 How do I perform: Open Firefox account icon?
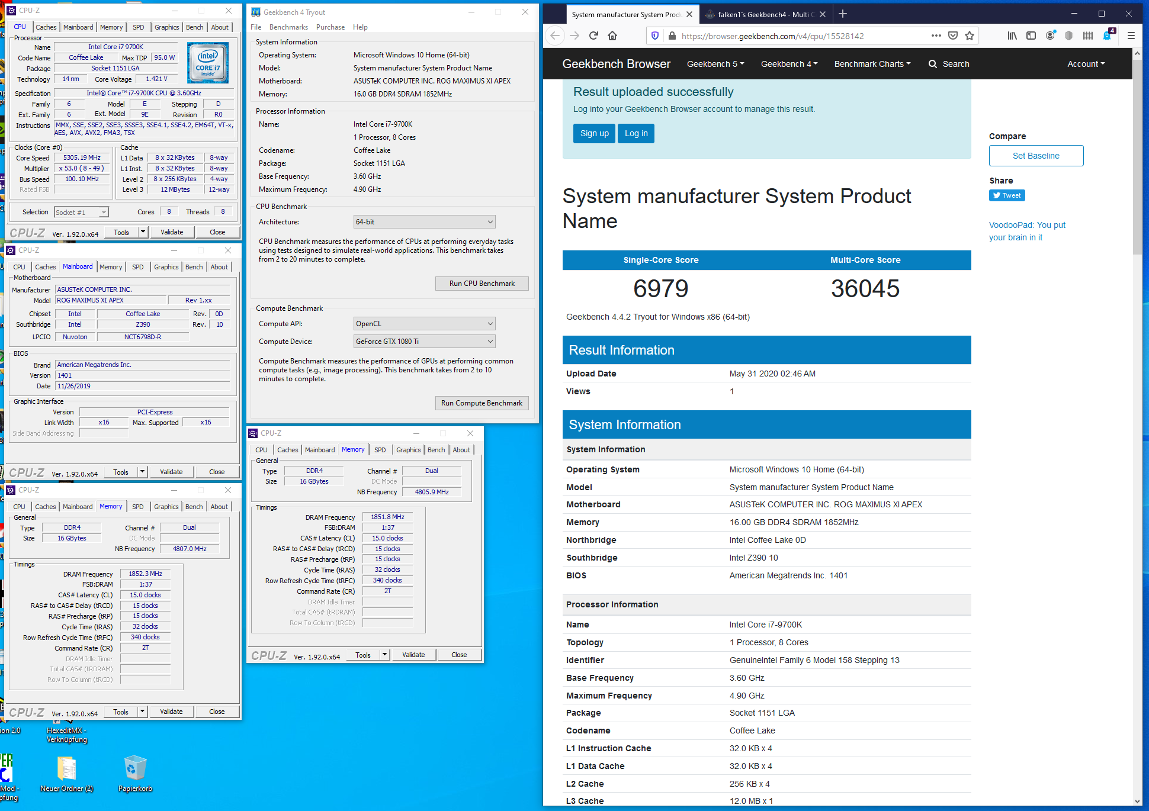[x=1050, y=36]
